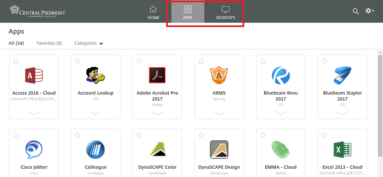Launch the Colleague app icon
The width and height of the screenshot is (383, 177).
click(96, 150)
